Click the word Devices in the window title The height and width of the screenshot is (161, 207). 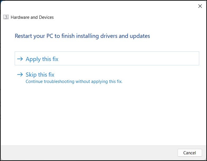tap(46, 17)
